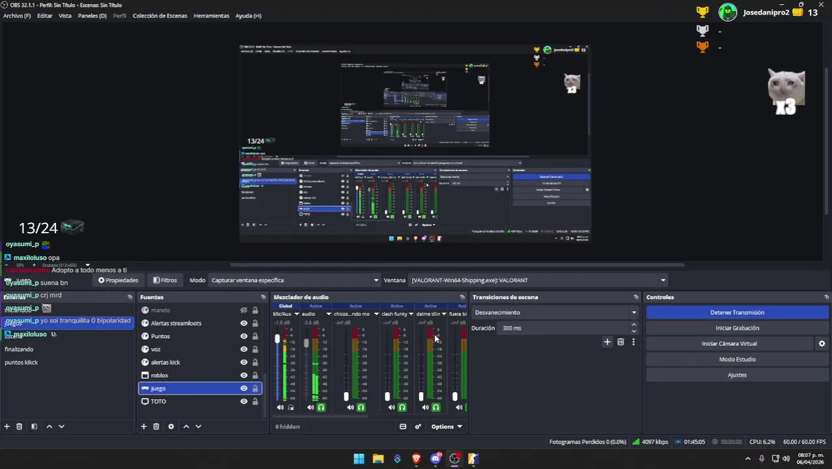The image size is (832, 469).
Task: Click Detener Transmisión button
Action: point(737,313)
